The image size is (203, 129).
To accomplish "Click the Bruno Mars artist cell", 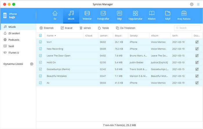I will pos(138,56).
